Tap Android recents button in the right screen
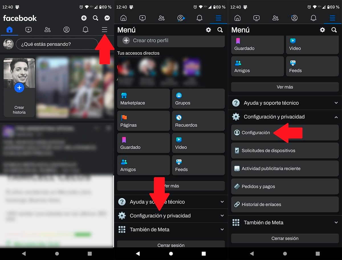The width and height of the screenshot is (342, 260). 318,253
